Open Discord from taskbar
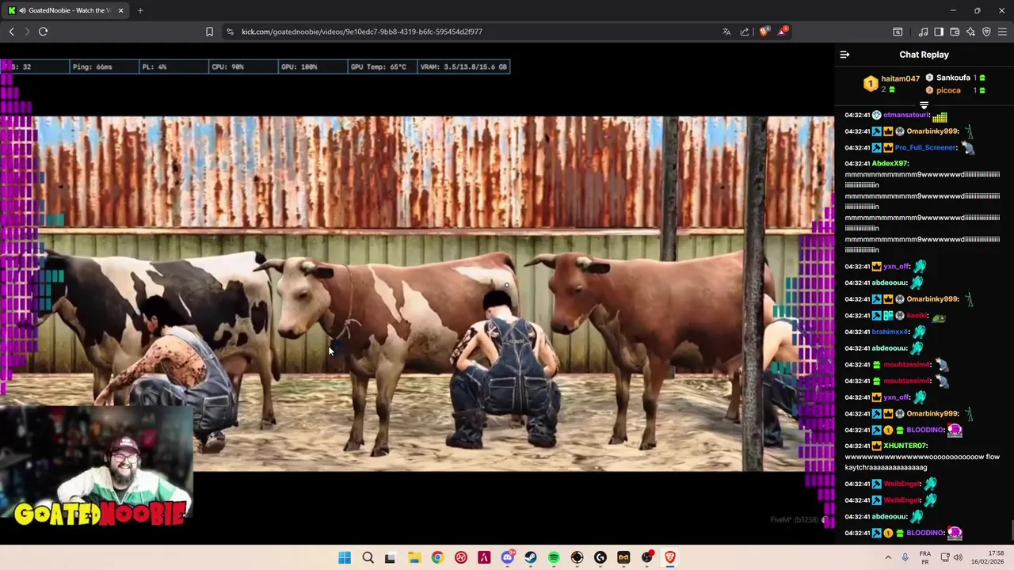 click(508, 557)
